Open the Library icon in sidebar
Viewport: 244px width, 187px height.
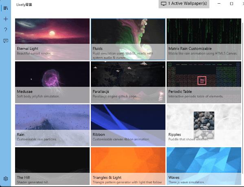tap(6, 8)
